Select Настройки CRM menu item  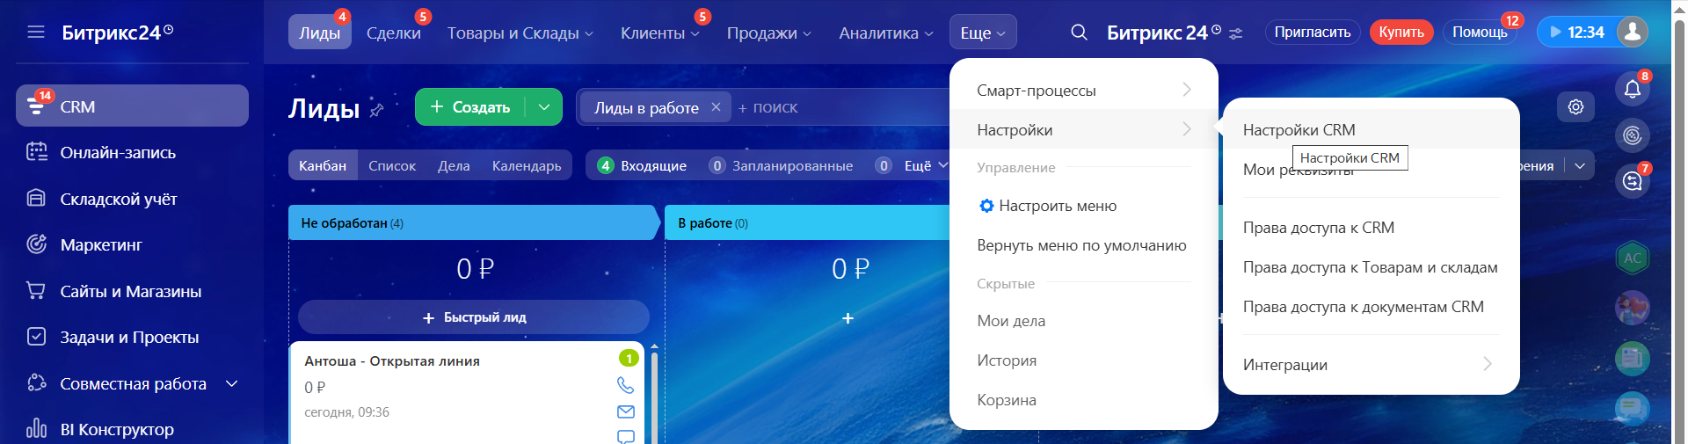pyautogui.click(x=1299, y=129)
